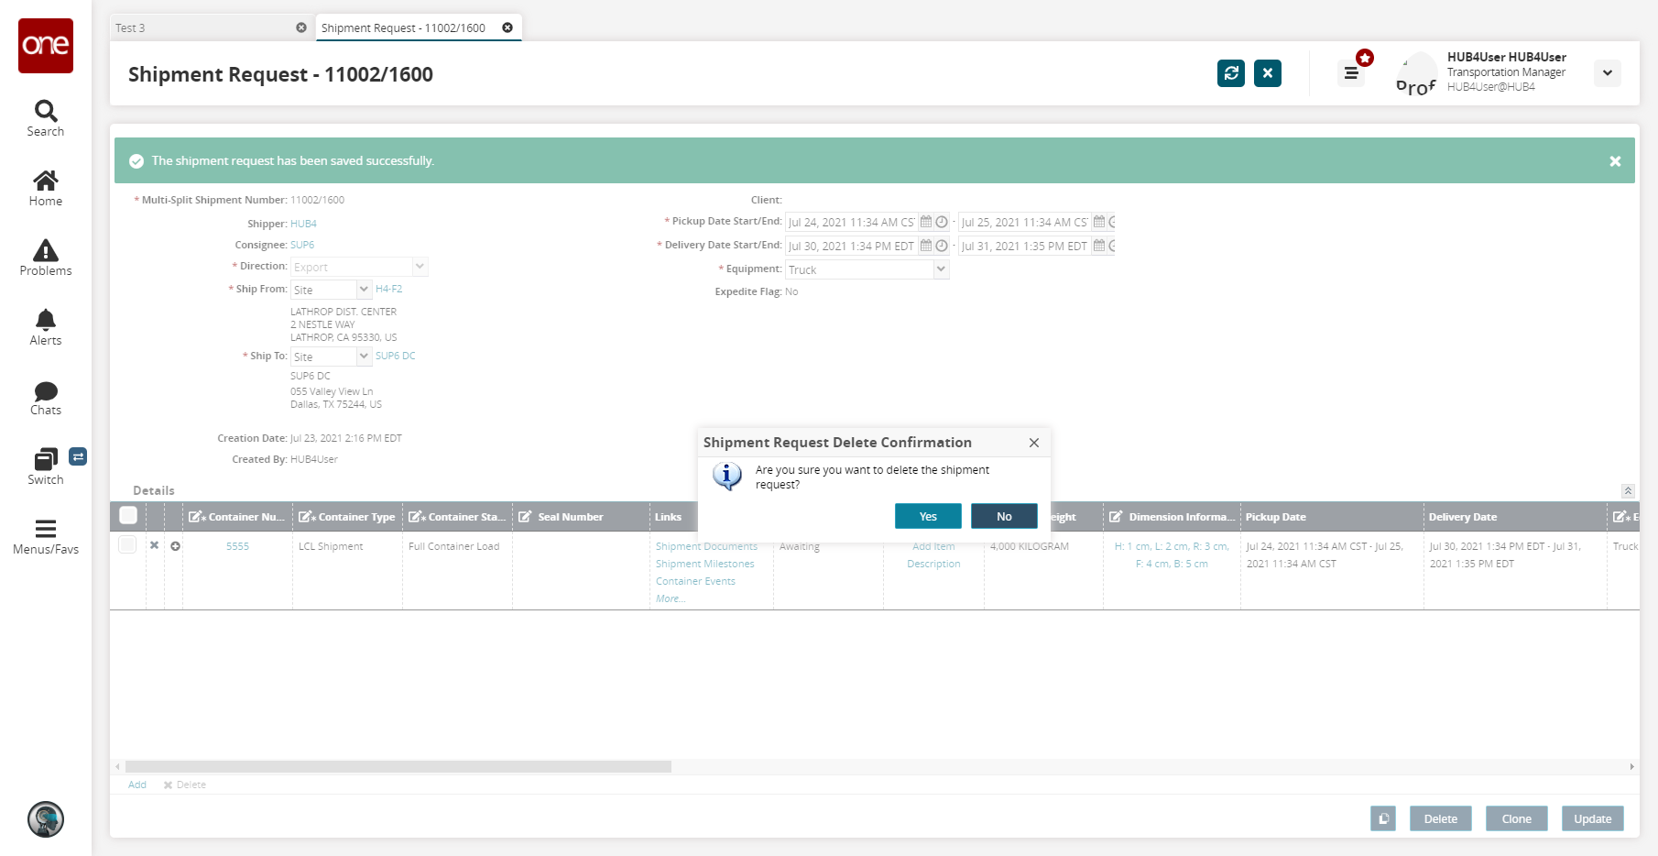Check the container 5555 row checkbox
Image resolution: width=1658 pixels, height=856 pixels.
(127, 545)
